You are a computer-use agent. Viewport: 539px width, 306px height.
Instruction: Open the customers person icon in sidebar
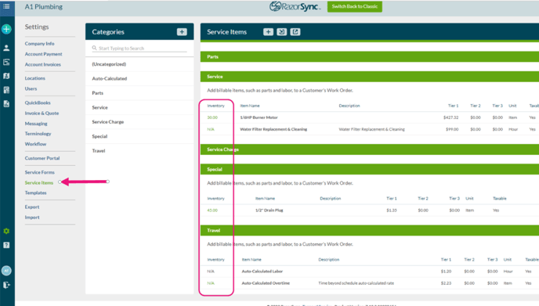pos(6,48)
